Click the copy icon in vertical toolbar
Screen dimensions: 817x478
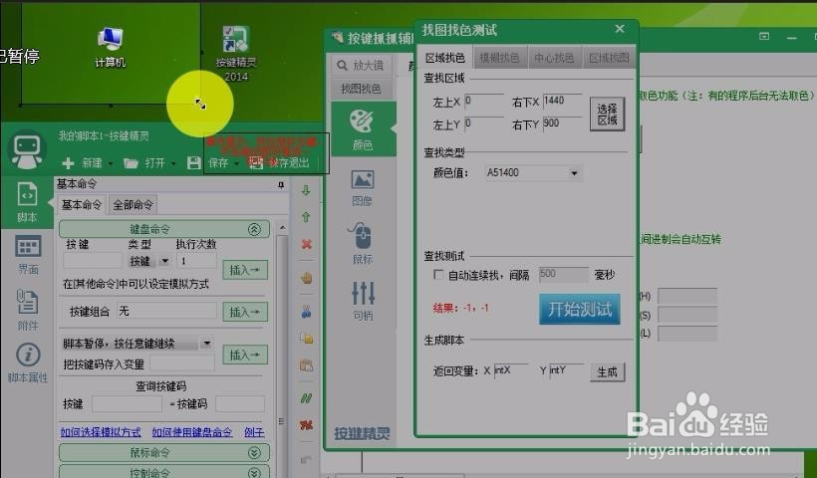pyautogui.click(x=307, y=339)
